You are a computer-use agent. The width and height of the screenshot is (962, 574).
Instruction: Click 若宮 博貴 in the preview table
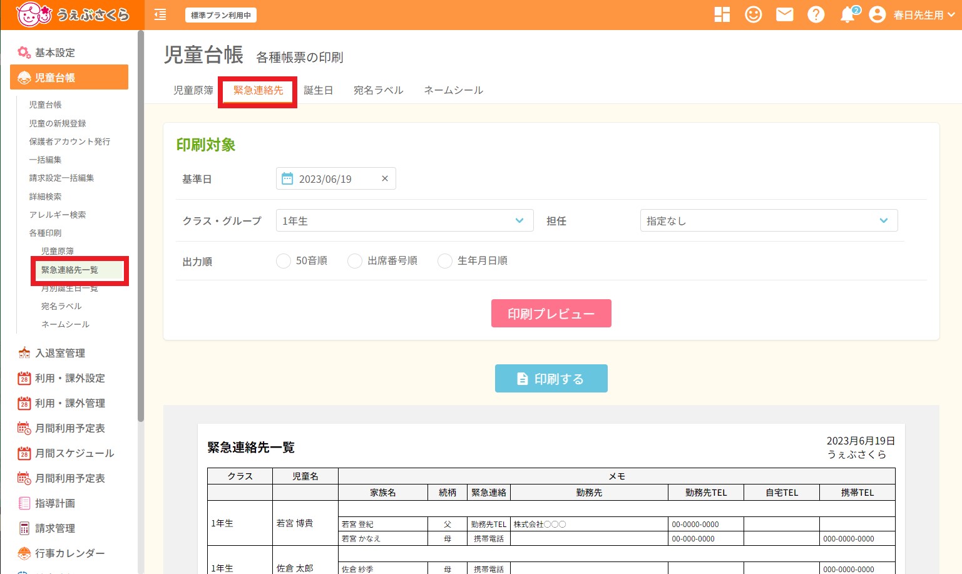click(x=295, y=523)
